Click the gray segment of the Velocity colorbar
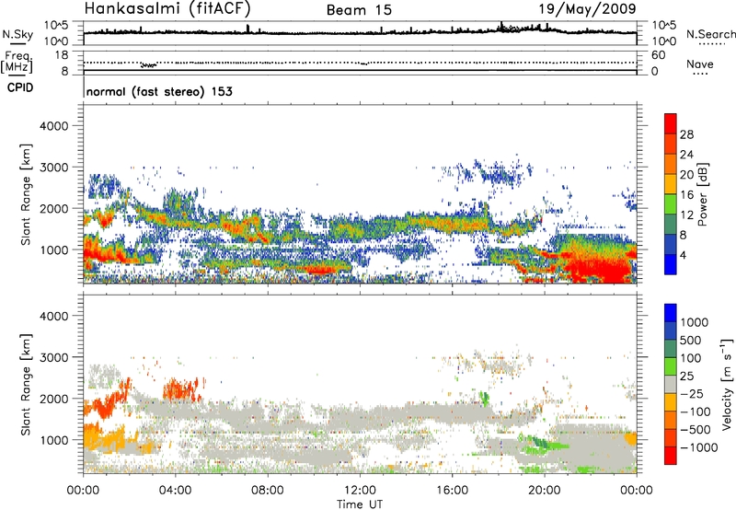This screenshot has height=510, width=736. coord(671,385)
